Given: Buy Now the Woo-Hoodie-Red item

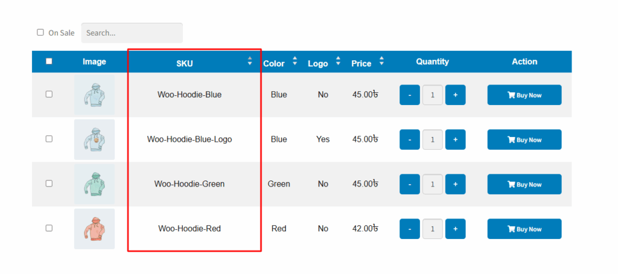Looking at the screenshot, I should coord(524,229).
